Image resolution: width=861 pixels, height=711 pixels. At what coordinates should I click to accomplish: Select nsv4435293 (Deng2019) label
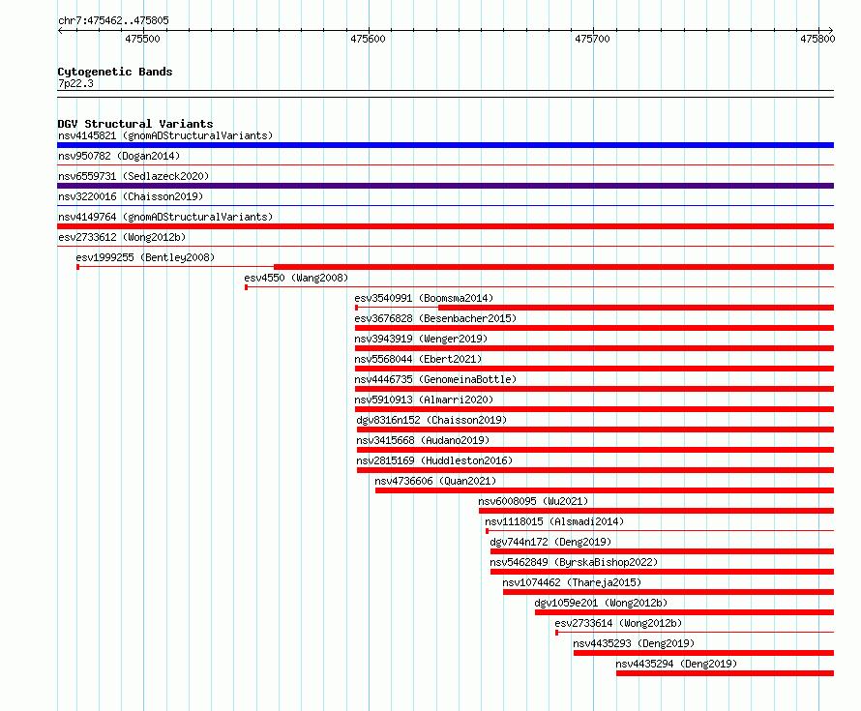tap(634, 643)
